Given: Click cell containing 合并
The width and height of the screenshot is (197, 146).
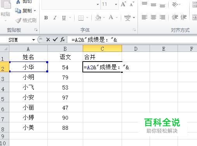Looking at the screenshot, I should tap(102, 57).
